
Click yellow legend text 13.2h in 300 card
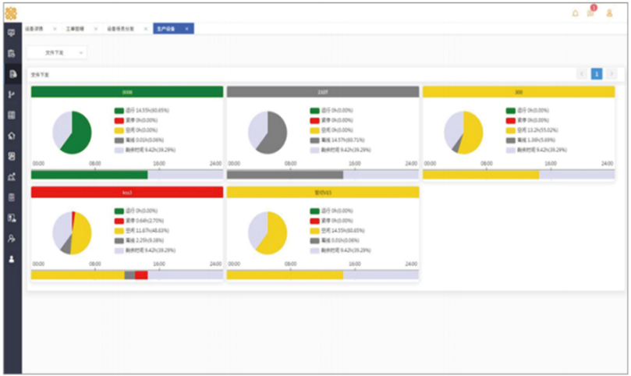(x=537, y=130)
